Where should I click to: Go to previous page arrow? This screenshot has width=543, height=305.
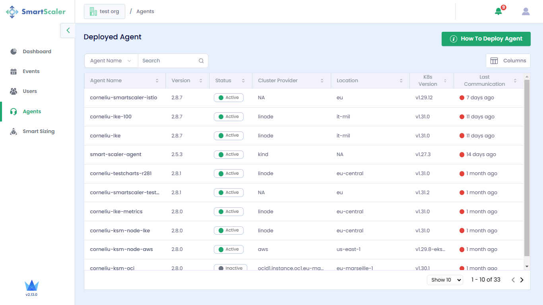(513, 280)
